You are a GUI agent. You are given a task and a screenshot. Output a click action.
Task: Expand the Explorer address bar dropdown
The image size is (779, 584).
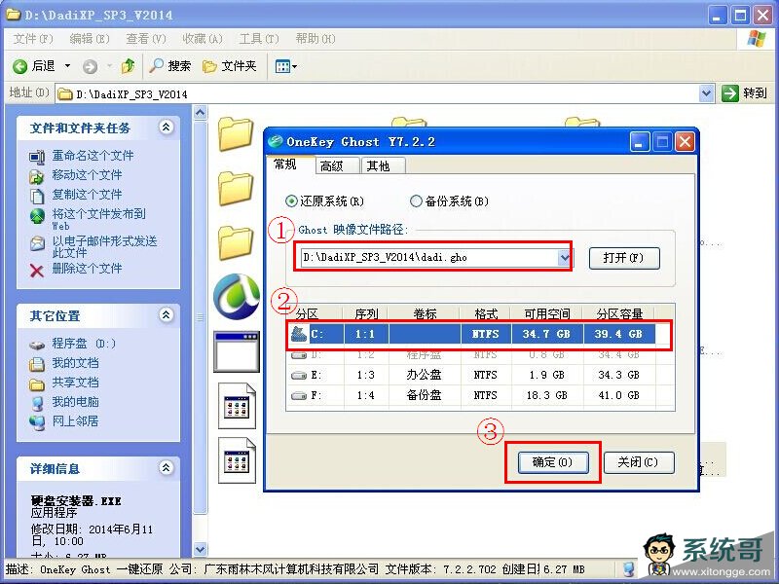coord(706,92)
